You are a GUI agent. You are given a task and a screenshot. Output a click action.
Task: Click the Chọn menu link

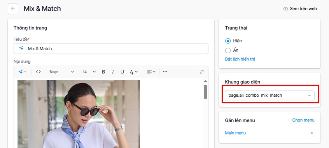click(303, 120)
